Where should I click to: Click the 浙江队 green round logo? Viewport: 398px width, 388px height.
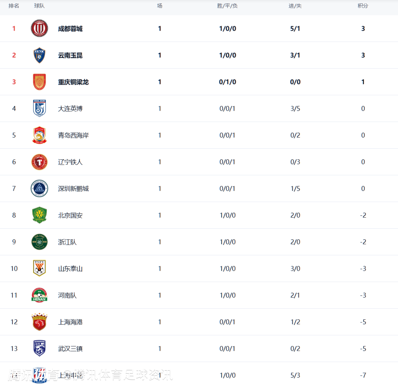point(39,242)
